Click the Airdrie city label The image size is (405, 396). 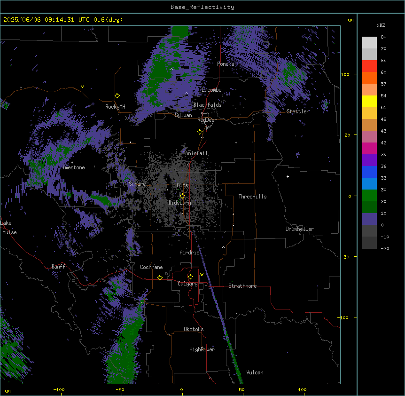pos(190,253)
